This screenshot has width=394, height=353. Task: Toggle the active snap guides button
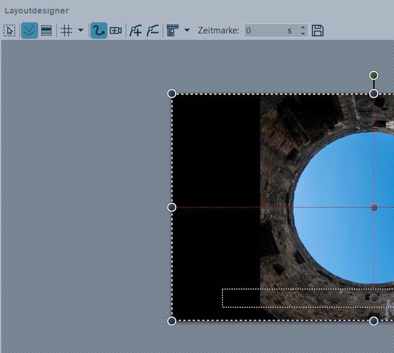click(29, 30)
